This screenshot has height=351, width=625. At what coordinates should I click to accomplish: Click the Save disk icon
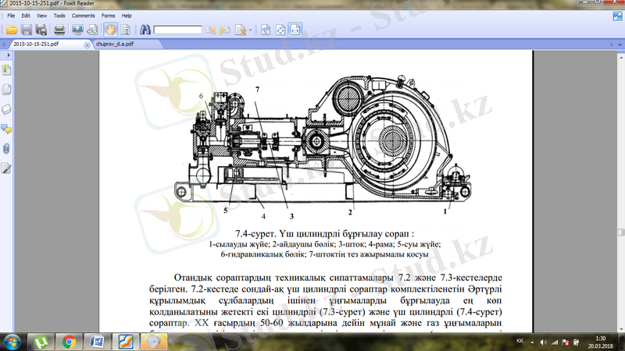click(x=27, y=30)
